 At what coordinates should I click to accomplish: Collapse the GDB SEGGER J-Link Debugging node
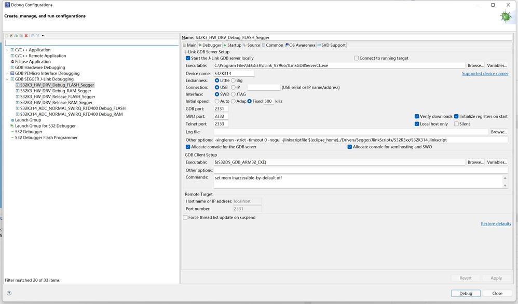pos(7,79)
